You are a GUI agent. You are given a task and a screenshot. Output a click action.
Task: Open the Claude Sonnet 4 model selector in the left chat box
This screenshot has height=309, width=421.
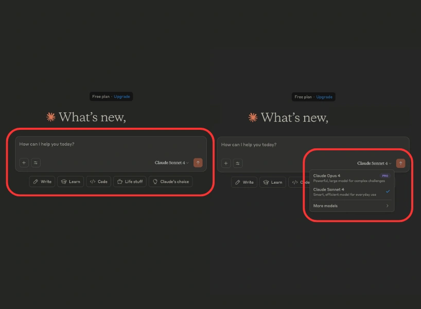(171, 163)
